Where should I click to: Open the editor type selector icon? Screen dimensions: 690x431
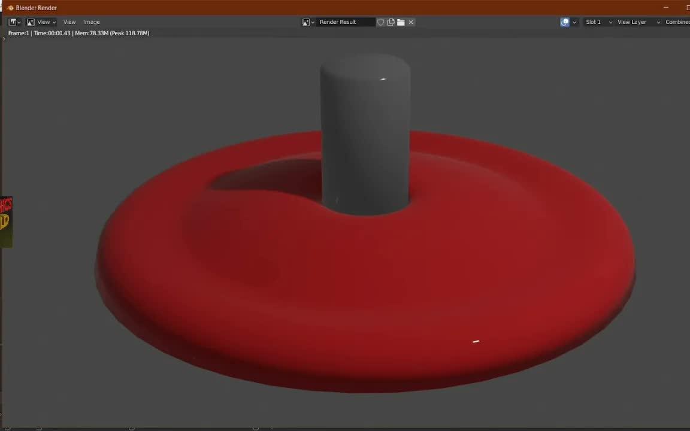click(13, 22)
